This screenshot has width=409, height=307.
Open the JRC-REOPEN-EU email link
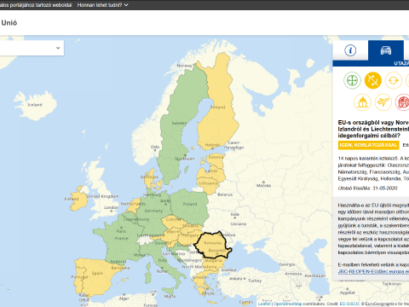373,272
